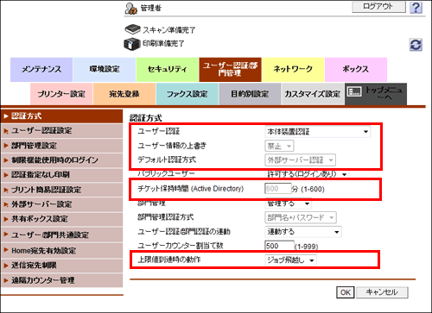Click the administrator user icon
This screenshot has width=432, height=313.
[x=131, y=9]
